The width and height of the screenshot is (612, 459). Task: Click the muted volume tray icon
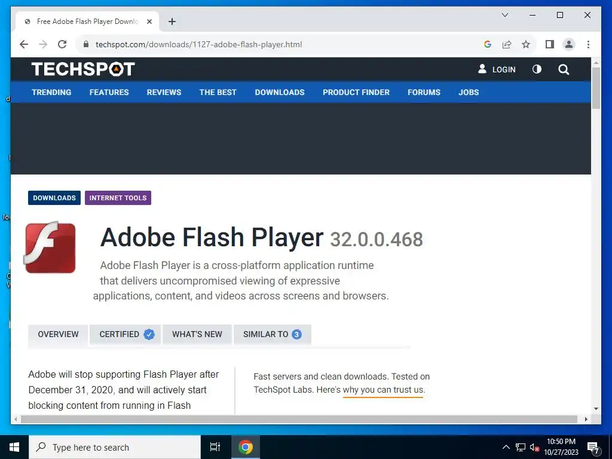coord(534,447)
